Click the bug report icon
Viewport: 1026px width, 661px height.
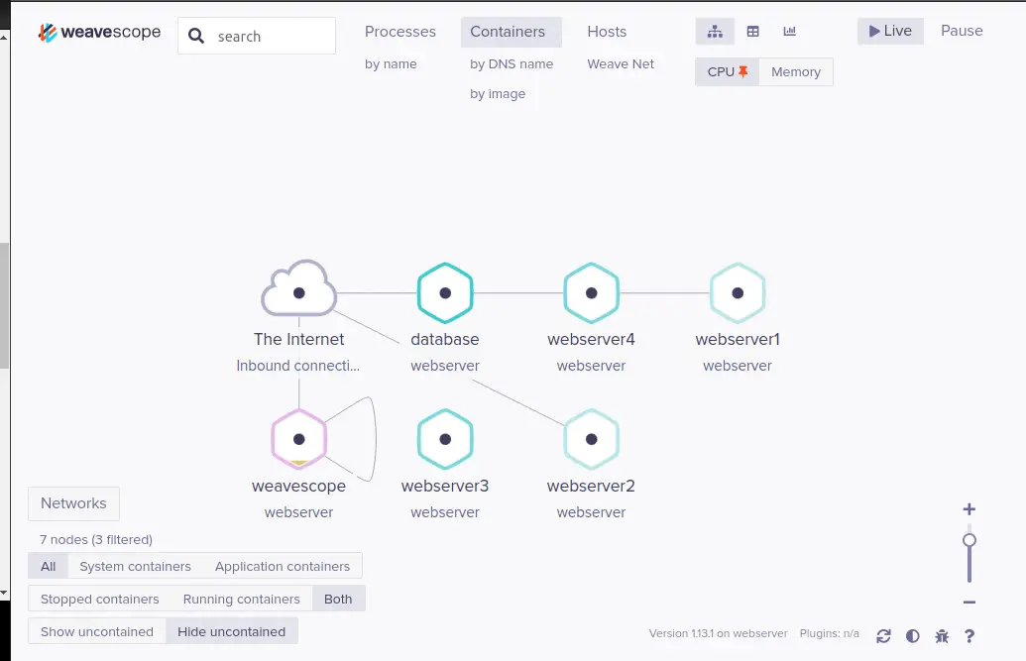(941, 636)
